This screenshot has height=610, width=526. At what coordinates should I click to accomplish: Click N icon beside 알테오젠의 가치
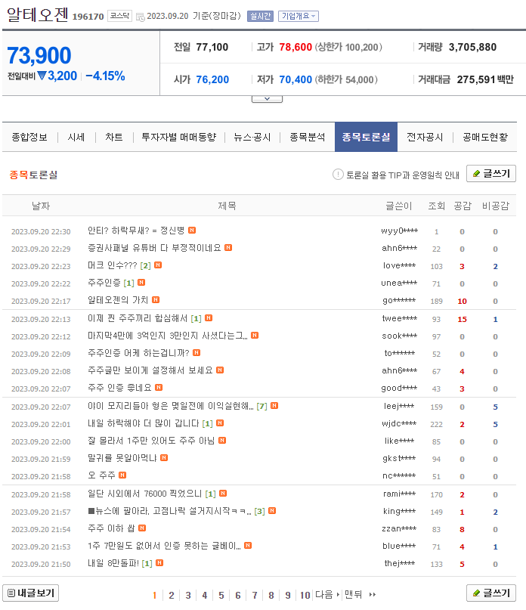pyautogui.click(x=156, y=299)
